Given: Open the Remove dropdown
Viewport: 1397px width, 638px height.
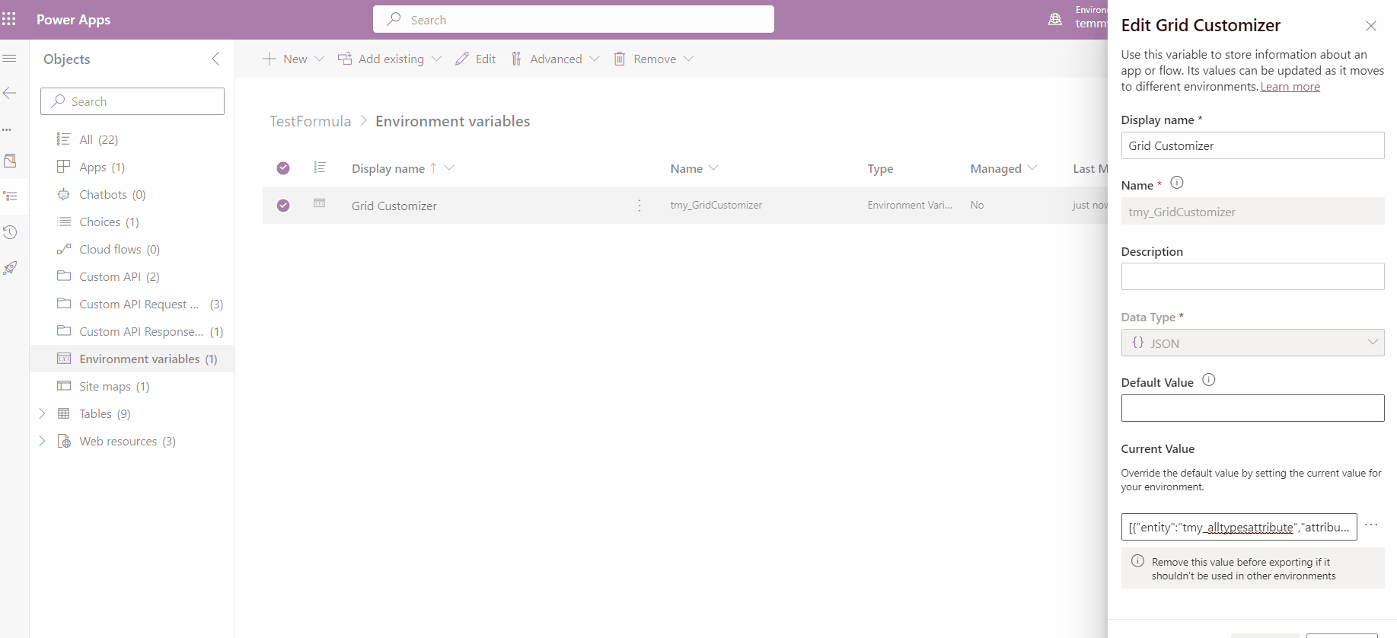Looking at the screenshot, I should coord(653,59).
